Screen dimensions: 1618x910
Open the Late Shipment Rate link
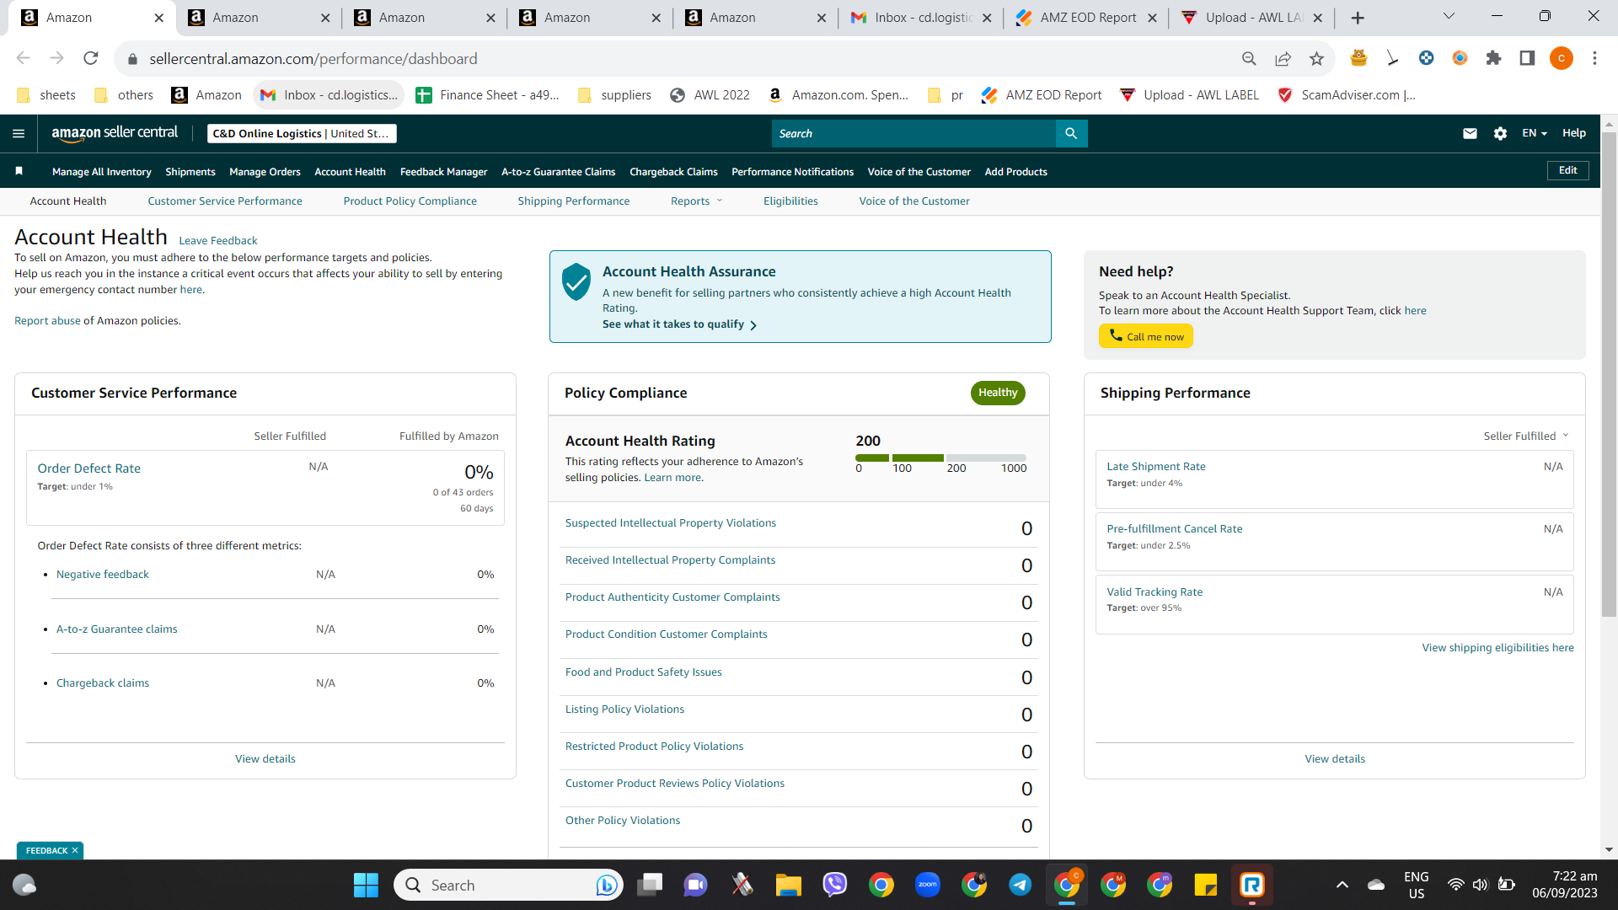(1155, 466)
